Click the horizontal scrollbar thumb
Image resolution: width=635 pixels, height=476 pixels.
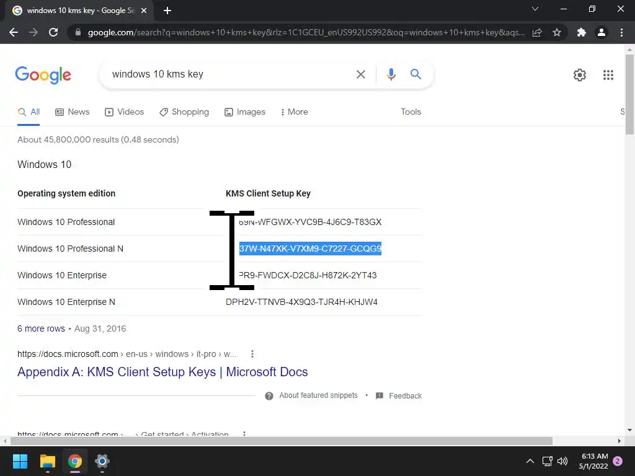point(281,441)
